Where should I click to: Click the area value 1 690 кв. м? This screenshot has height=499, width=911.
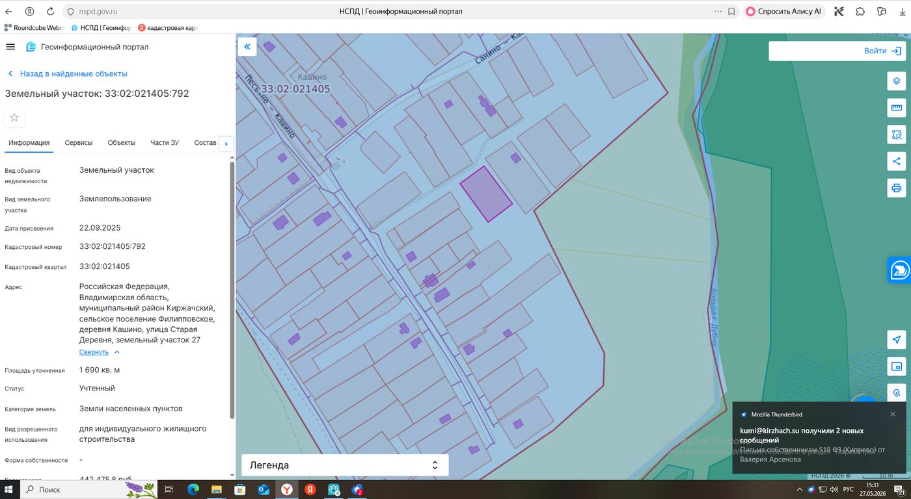(x=100, y=370)
